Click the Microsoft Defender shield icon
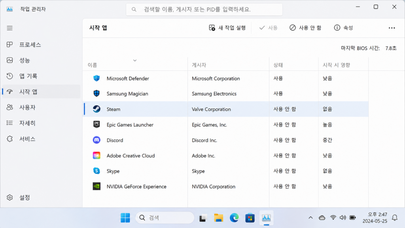Screen dimensions: 405x228 97,78
